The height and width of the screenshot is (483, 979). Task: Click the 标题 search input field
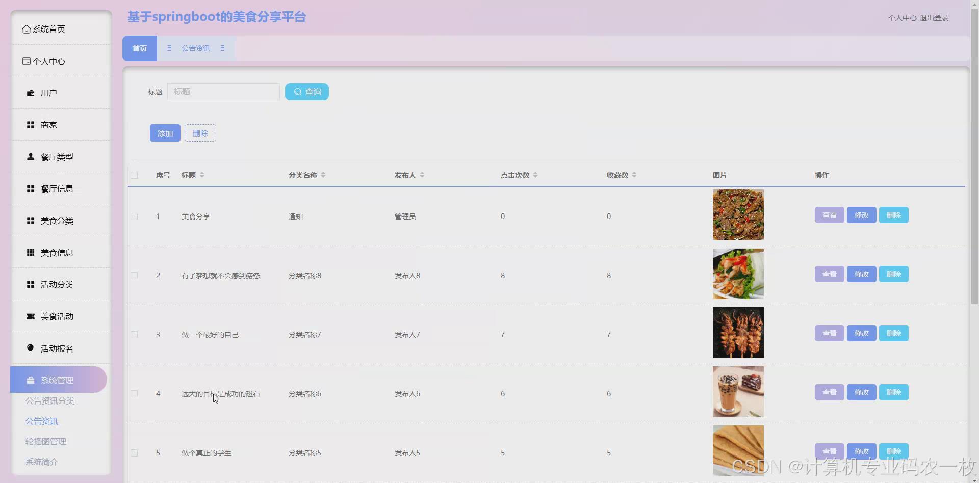tap(223, 92)
